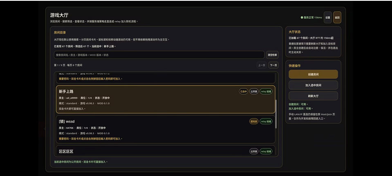Select the 新手上路 room card
The image size is (392, 176).
click(x=166, y=99)
